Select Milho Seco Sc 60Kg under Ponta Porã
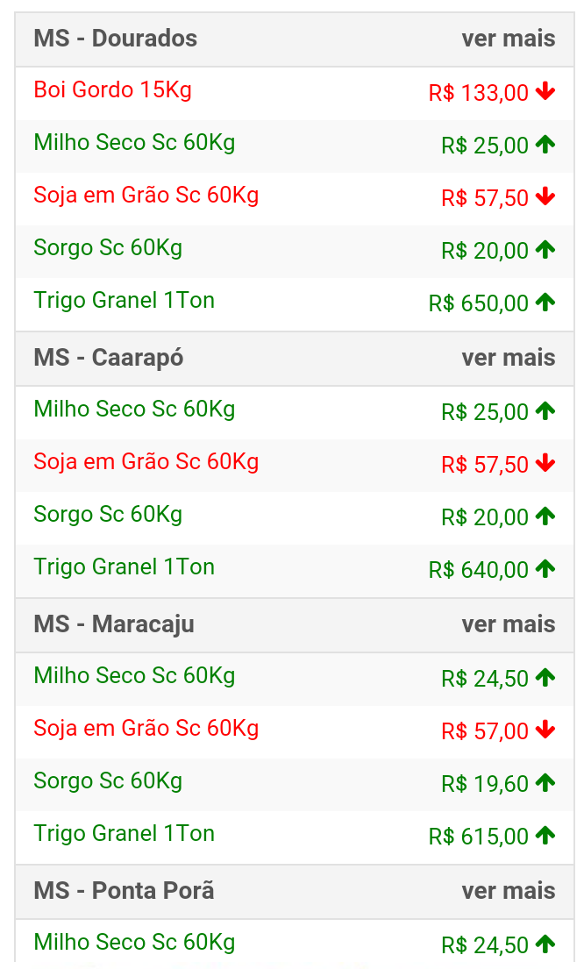Image resolution: width=584 pixels, height=969 pixels. [x=134, y=943]
